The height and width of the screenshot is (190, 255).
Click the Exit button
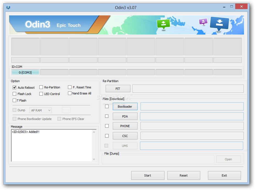coord(224,175)
